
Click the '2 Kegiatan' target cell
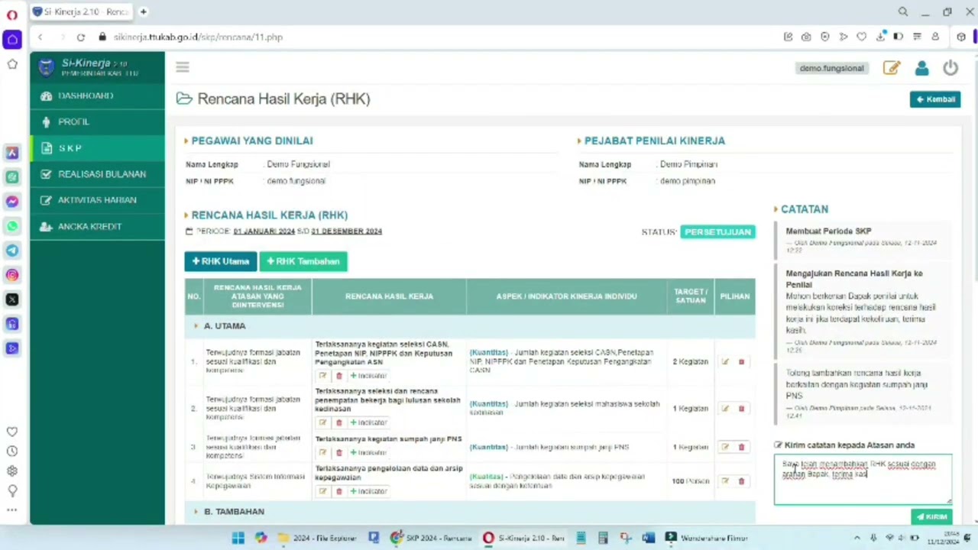(691, 362)
